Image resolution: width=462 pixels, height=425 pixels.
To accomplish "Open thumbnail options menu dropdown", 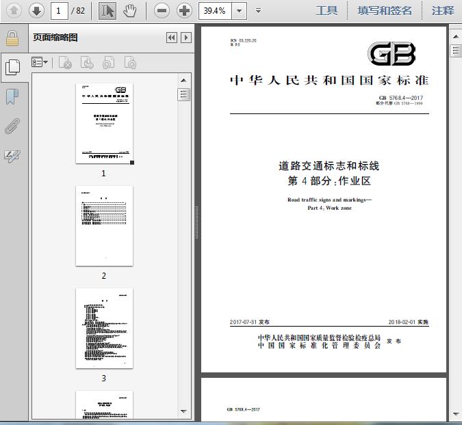I will point(40,62).
